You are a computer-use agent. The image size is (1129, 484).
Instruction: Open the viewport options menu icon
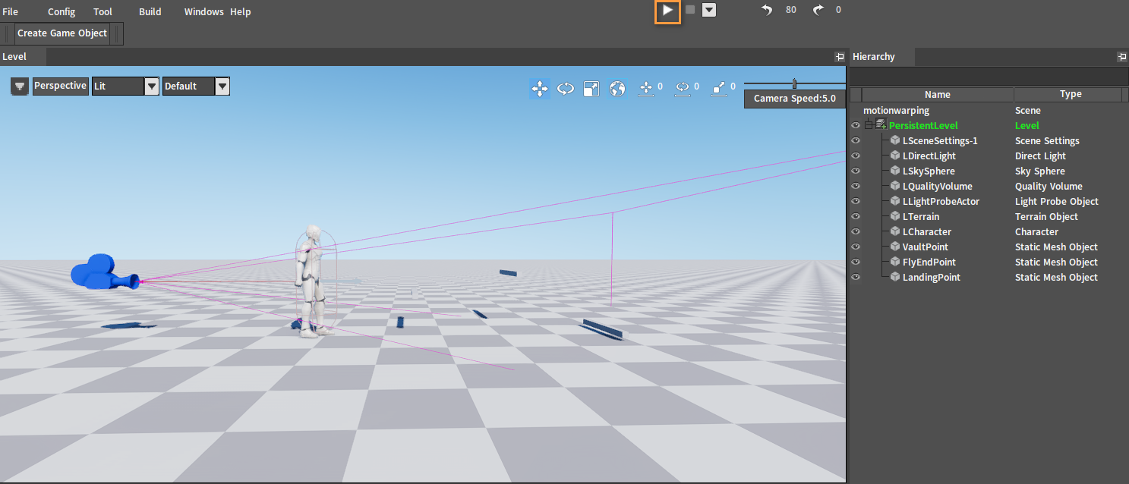(20, 86)
